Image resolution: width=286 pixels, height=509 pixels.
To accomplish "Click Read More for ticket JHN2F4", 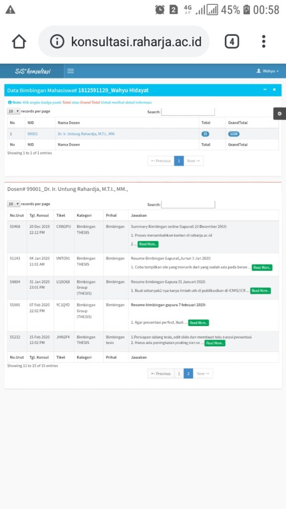I will click(x=214, y=343).
